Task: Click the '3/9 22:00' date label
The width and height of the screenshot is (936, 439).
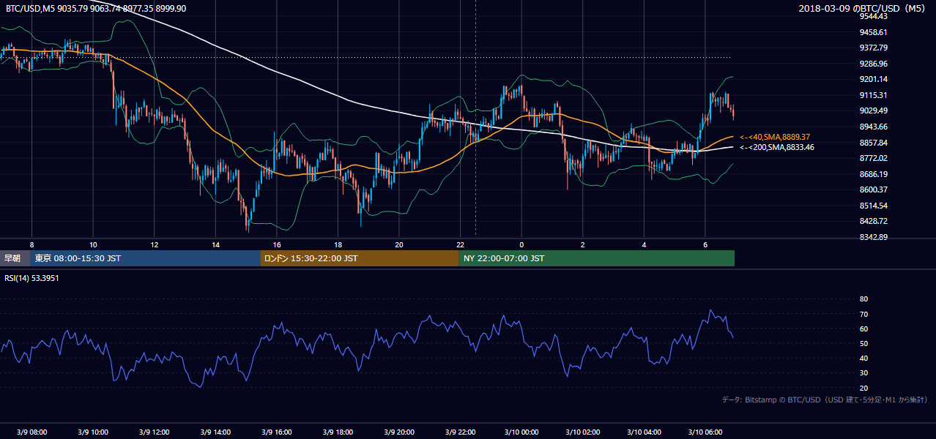Action: click(x=460, y=432)
